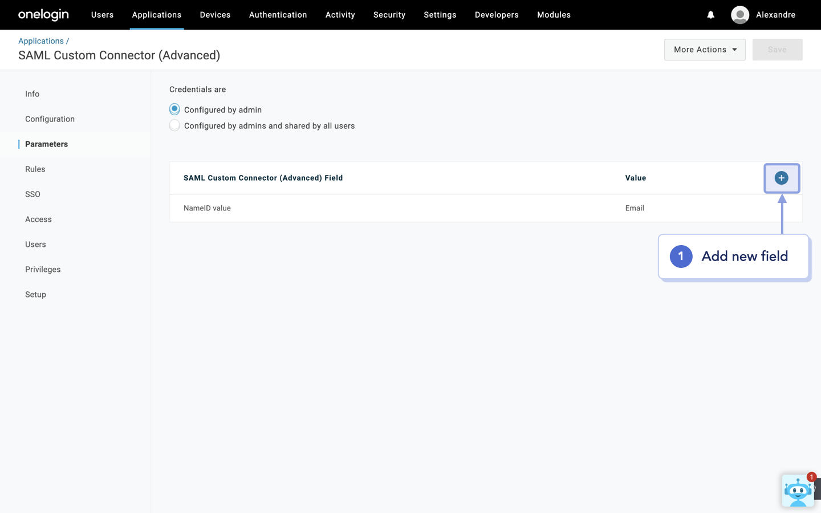This screenshot has height=513, width=821.
Task: Click the plus icon to add new field
Action: tap(781, 177)
